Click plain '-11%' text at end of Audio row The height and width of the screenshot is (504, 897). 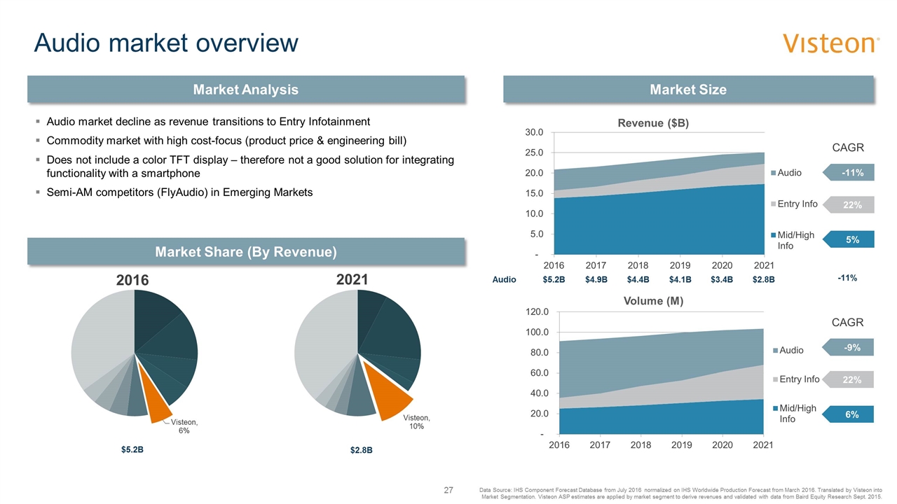(x=847, y=279)
